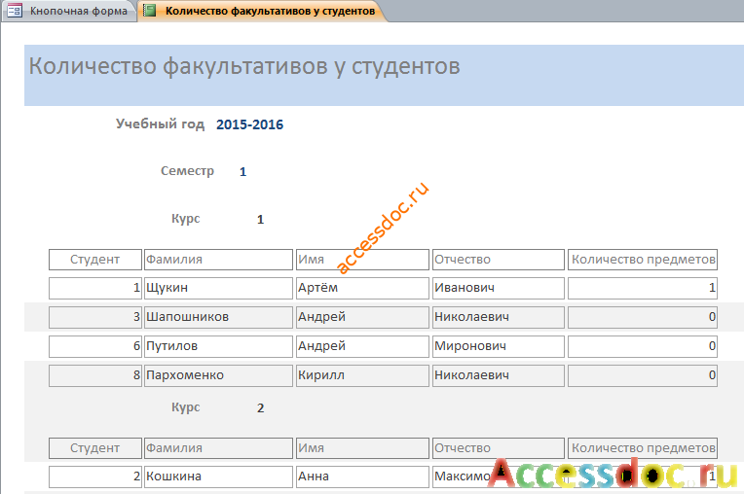Click subject count 0 in Шапошников row
Image resolution: width=744 pixels, height=494 pixels.
[643, 317]
